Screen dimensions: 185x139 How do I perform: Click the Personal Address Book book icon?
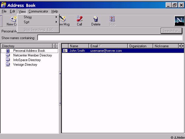tap(8, 51)
